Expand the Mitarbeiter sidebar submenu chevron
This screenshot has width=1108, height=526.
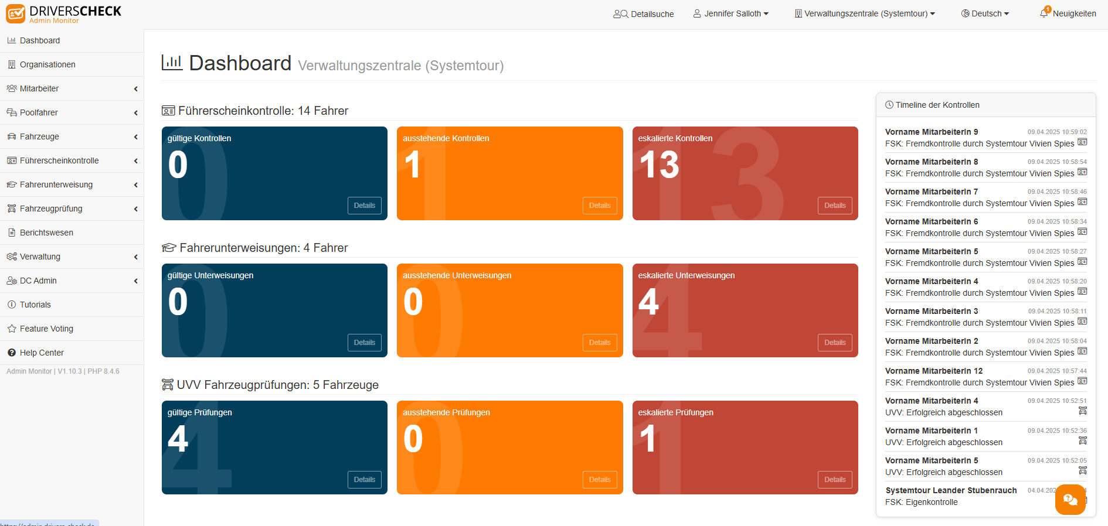[136, 89]
